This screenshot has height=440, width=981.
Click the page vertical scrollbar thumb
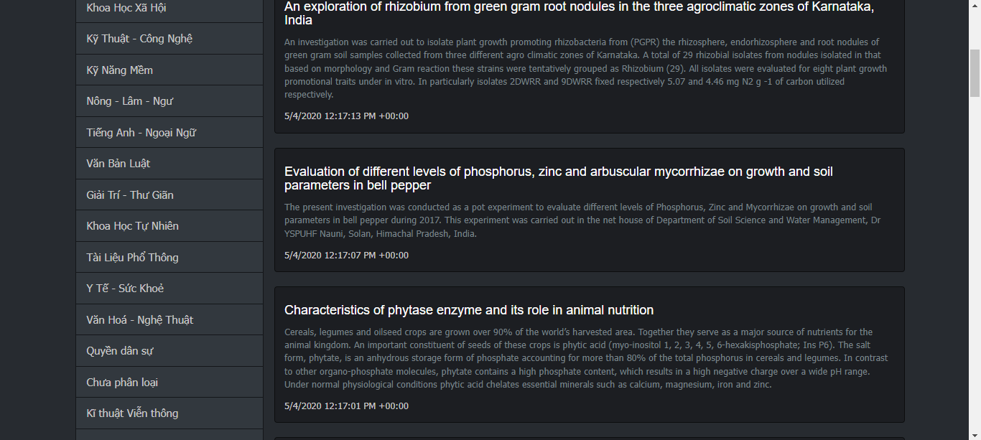pos(975,73)
